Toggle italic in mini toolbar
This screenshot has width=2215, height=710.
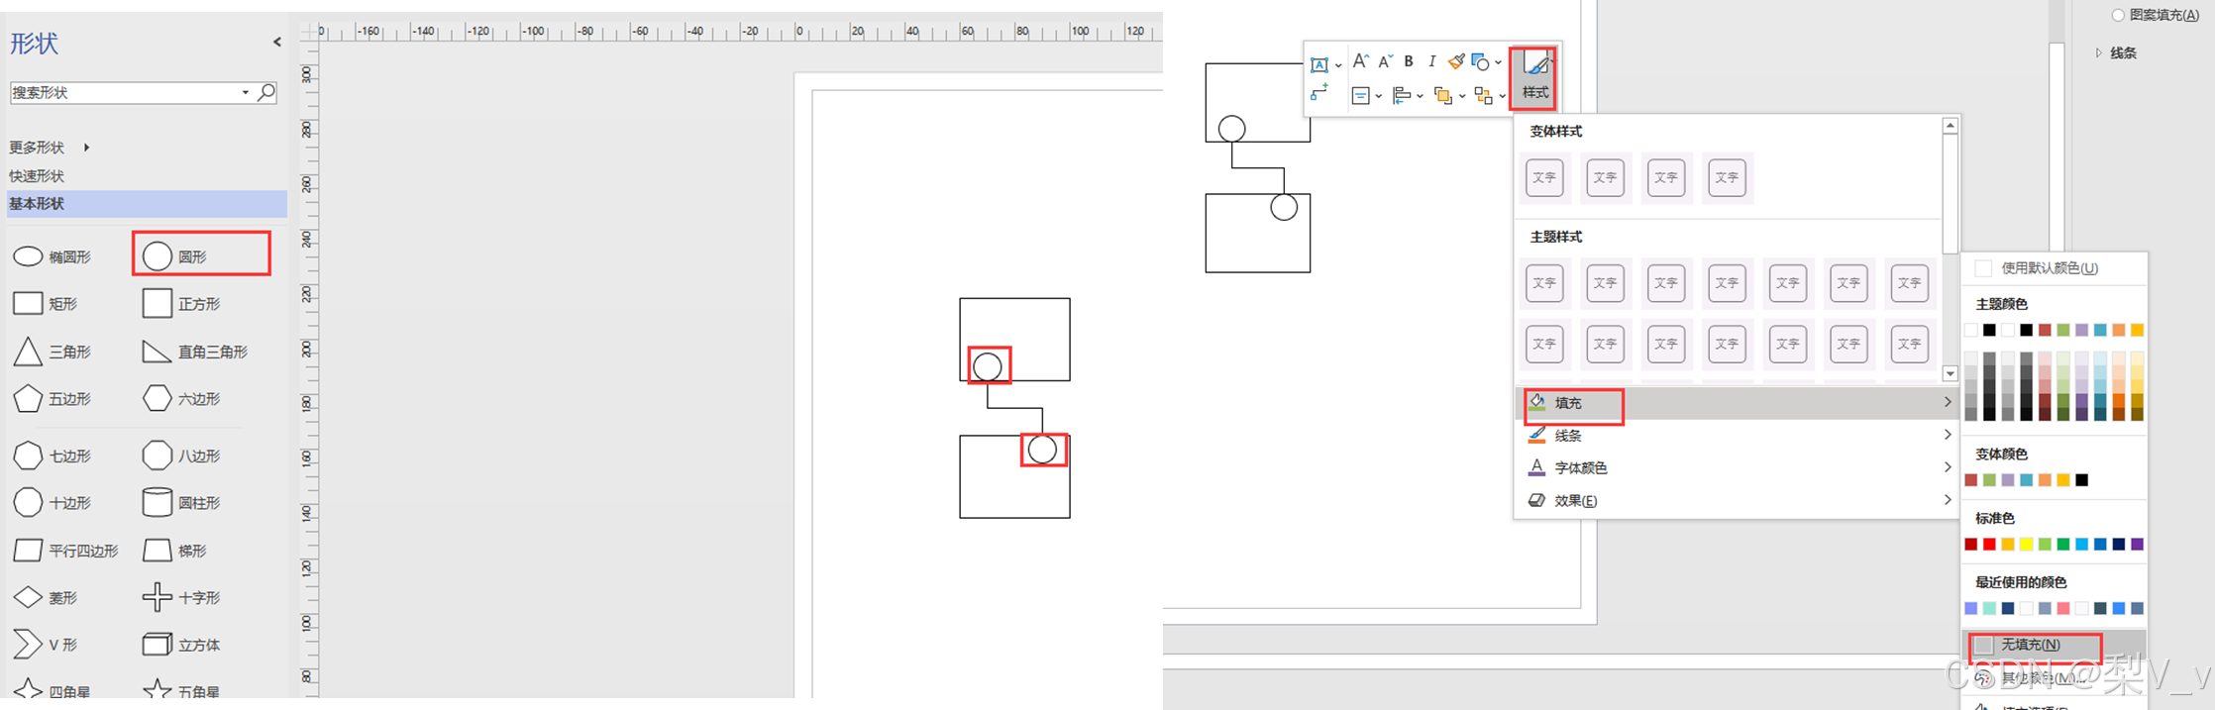click(1431, 61)
